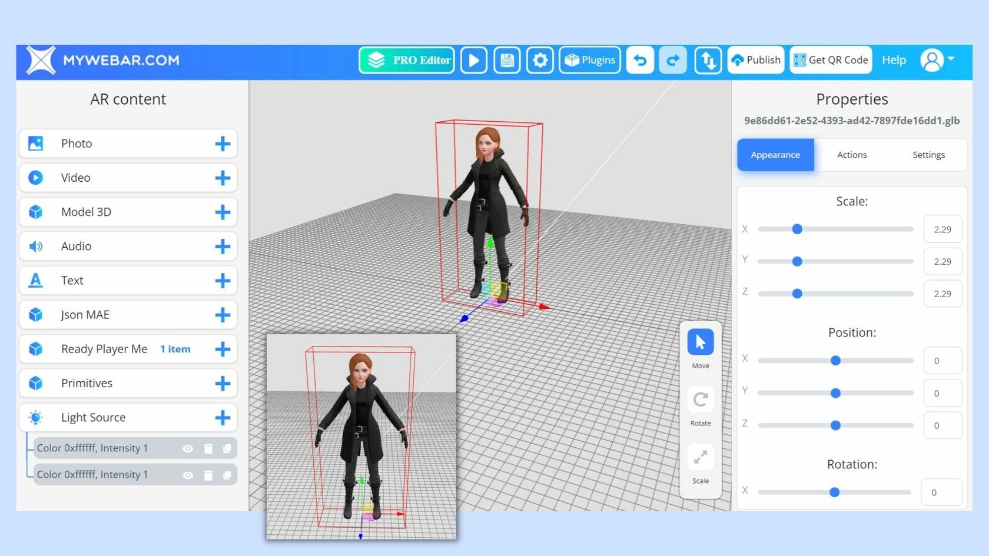Hide the second Color 0xffffff light source
Image resolution: width=989 pixels, height=556 pixels.
point(188,474)
